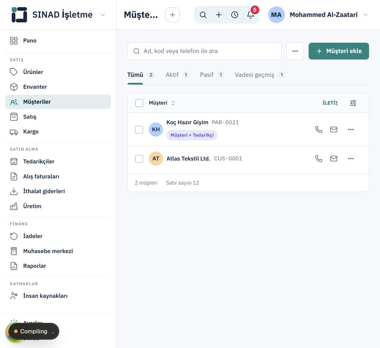Click the SINAD İşletme logo
Image resolution: width=380 pixels, height=348 pixels.
point(19,15)
